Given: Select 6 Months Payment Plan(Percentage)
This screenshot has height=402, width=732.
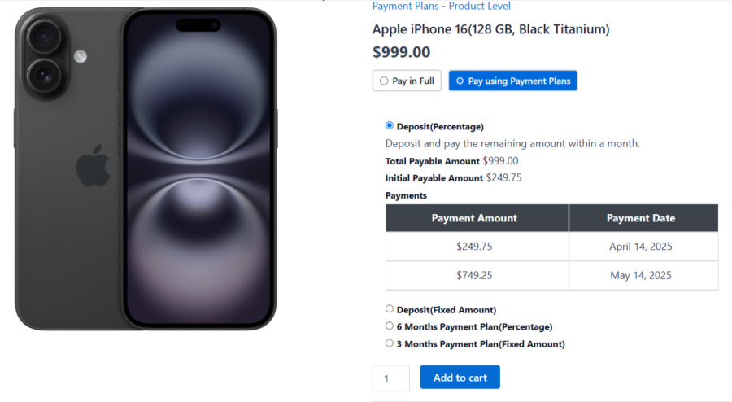Looking at the screenshot, I should [390, 326].
